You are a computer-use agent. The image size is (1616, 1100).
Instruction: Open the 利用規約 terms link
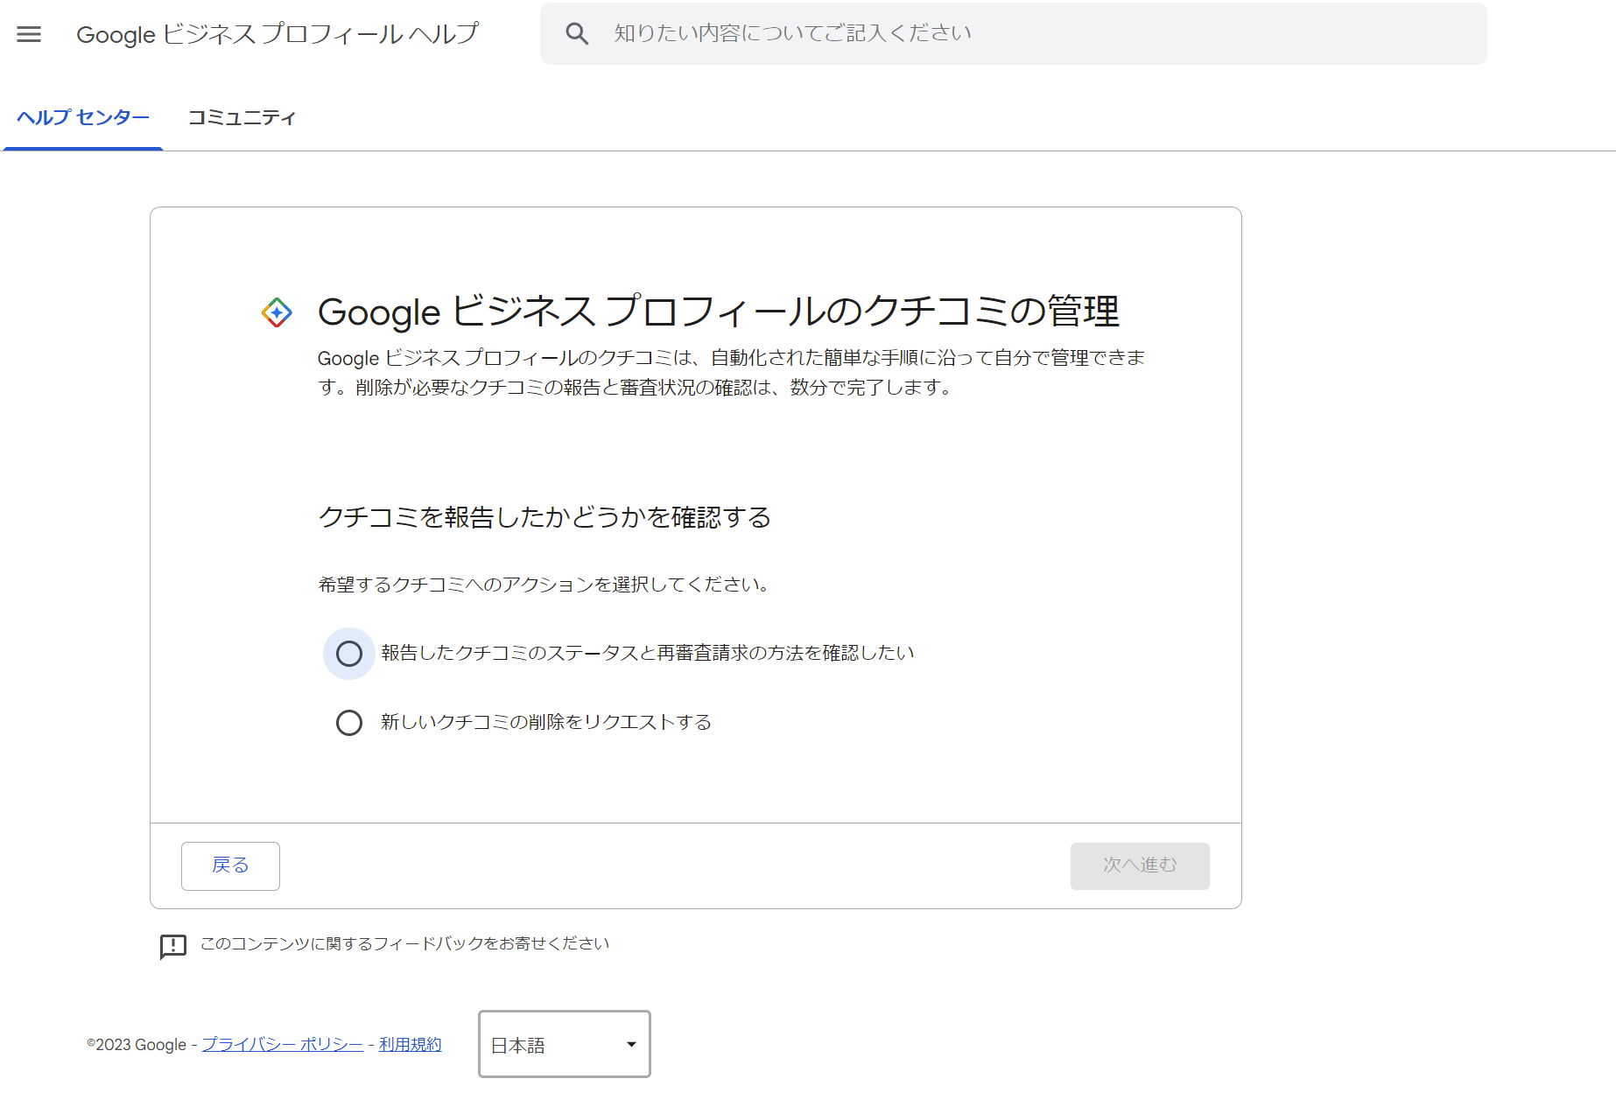pyautogui.click(x=410, y=1045)
